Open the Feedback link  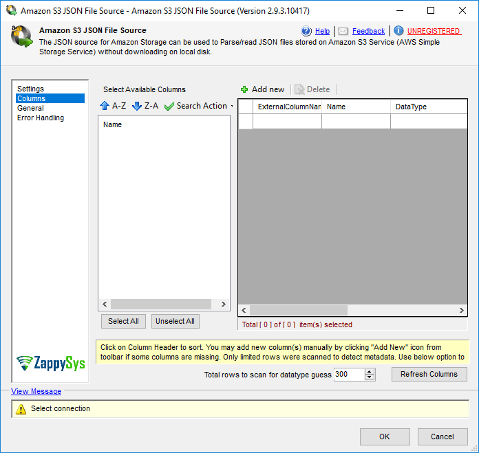click(x=368, y=31)
